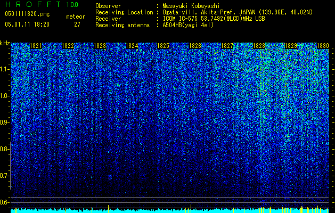Click the Receiving antenna field label
Viewport: 335px width, 213px height.
122,25
